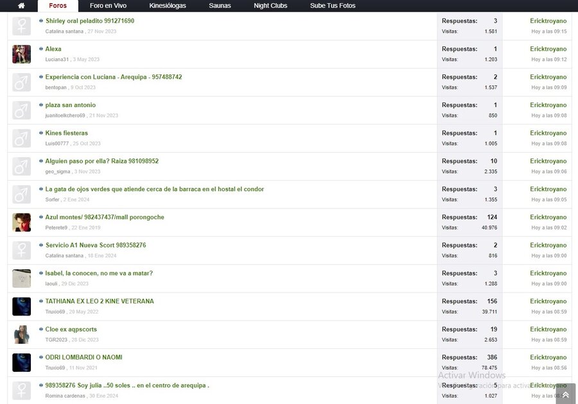
Task: Open the thread titled plaza san antonio
Action: (x=71, y=105)
